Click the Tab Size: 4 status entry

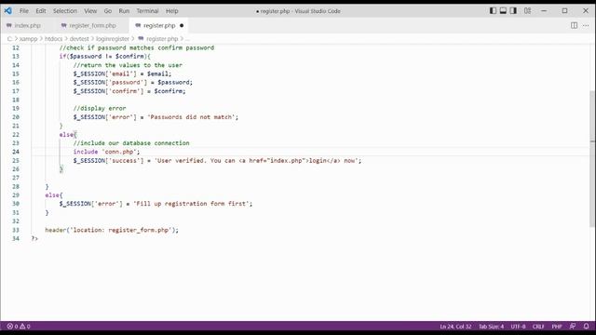491,327
